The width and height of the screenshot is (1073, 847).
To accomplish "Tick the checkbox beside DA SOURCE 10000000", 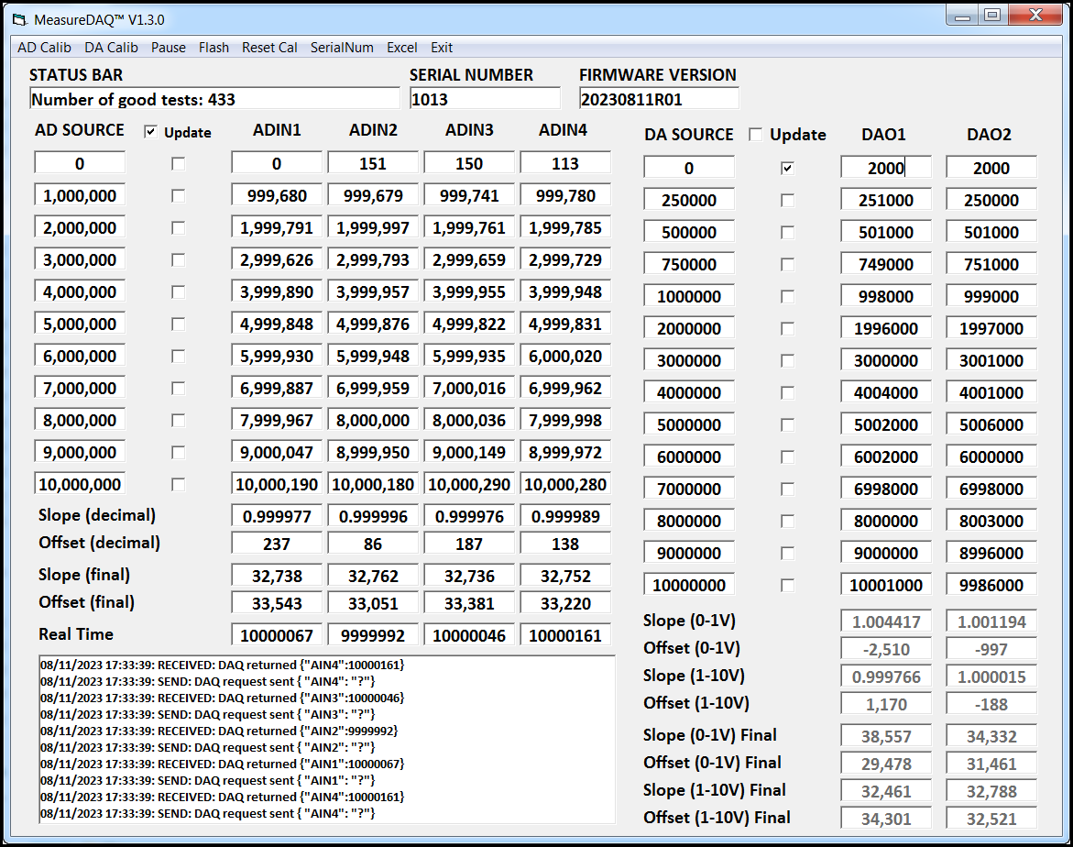I will tap(787, 585).
